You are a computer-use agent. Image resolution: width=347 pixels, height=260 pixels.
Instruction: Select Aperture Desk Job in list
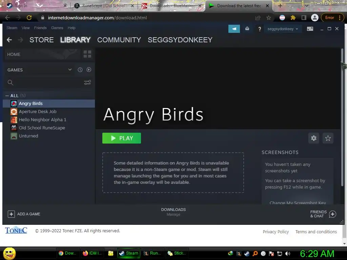tap(49, 112)
